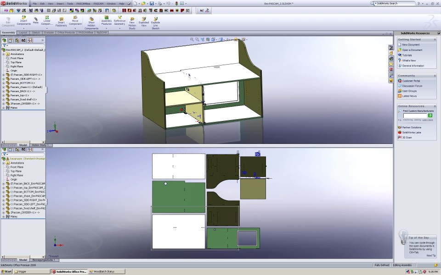Open the Tools menu
This screenshot has width=441, height=275.
pos(70,3)
